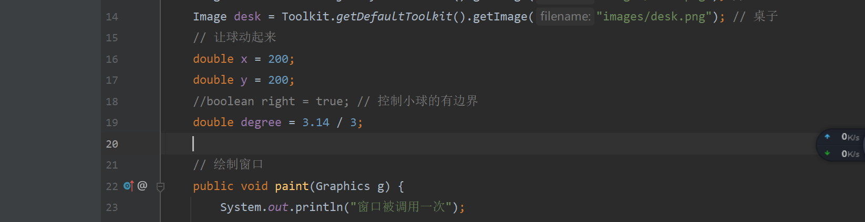Click the println method call
Screen dimensions: 865x222
(319, 207)
